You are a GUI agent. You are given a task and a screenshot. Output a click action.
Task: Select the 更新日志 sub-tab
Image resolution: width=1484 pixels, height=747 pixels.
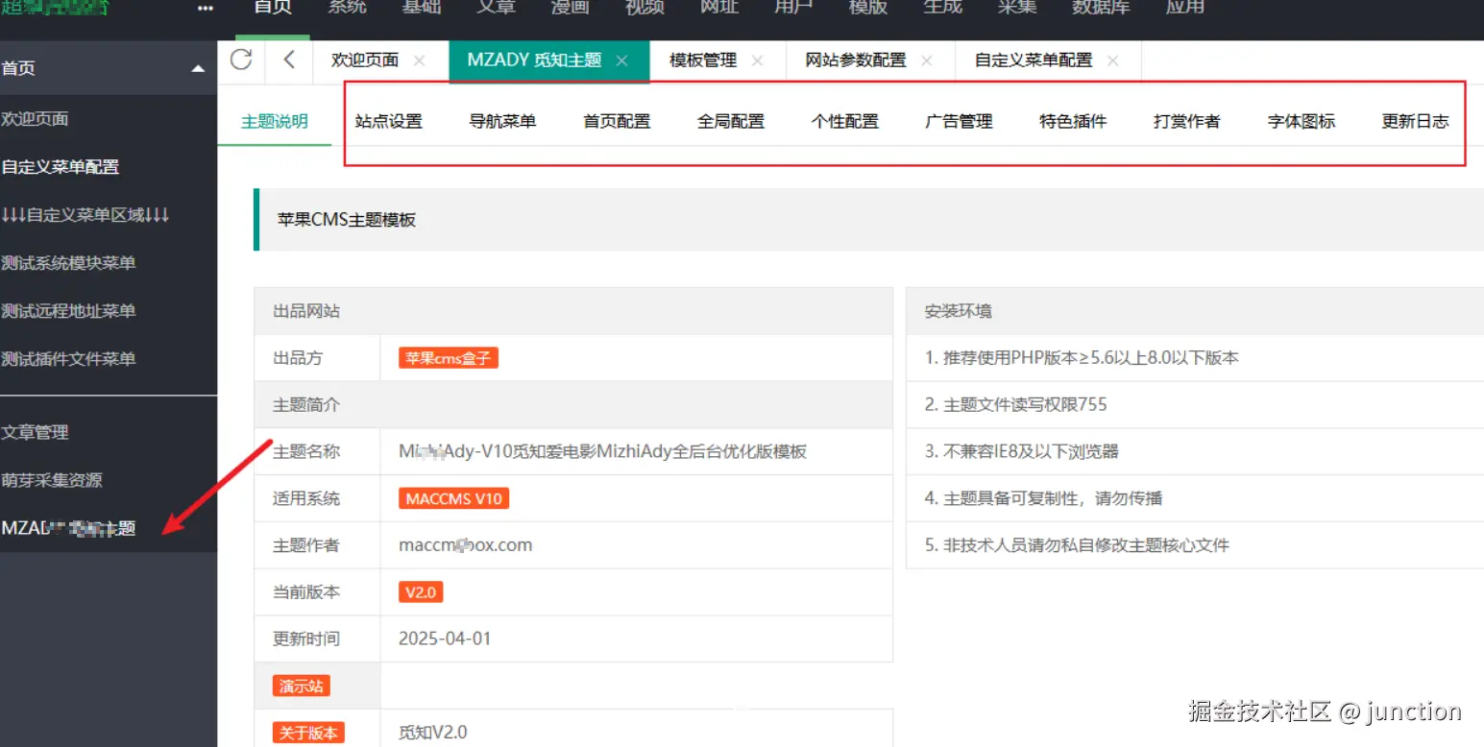(1415, 122)
